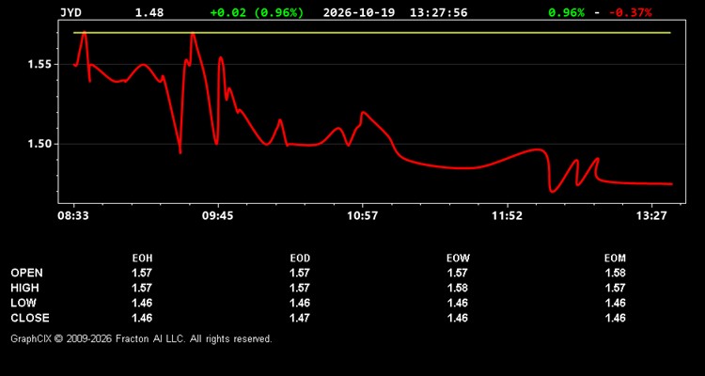Click the red -0.37% range value

point(631,12)
